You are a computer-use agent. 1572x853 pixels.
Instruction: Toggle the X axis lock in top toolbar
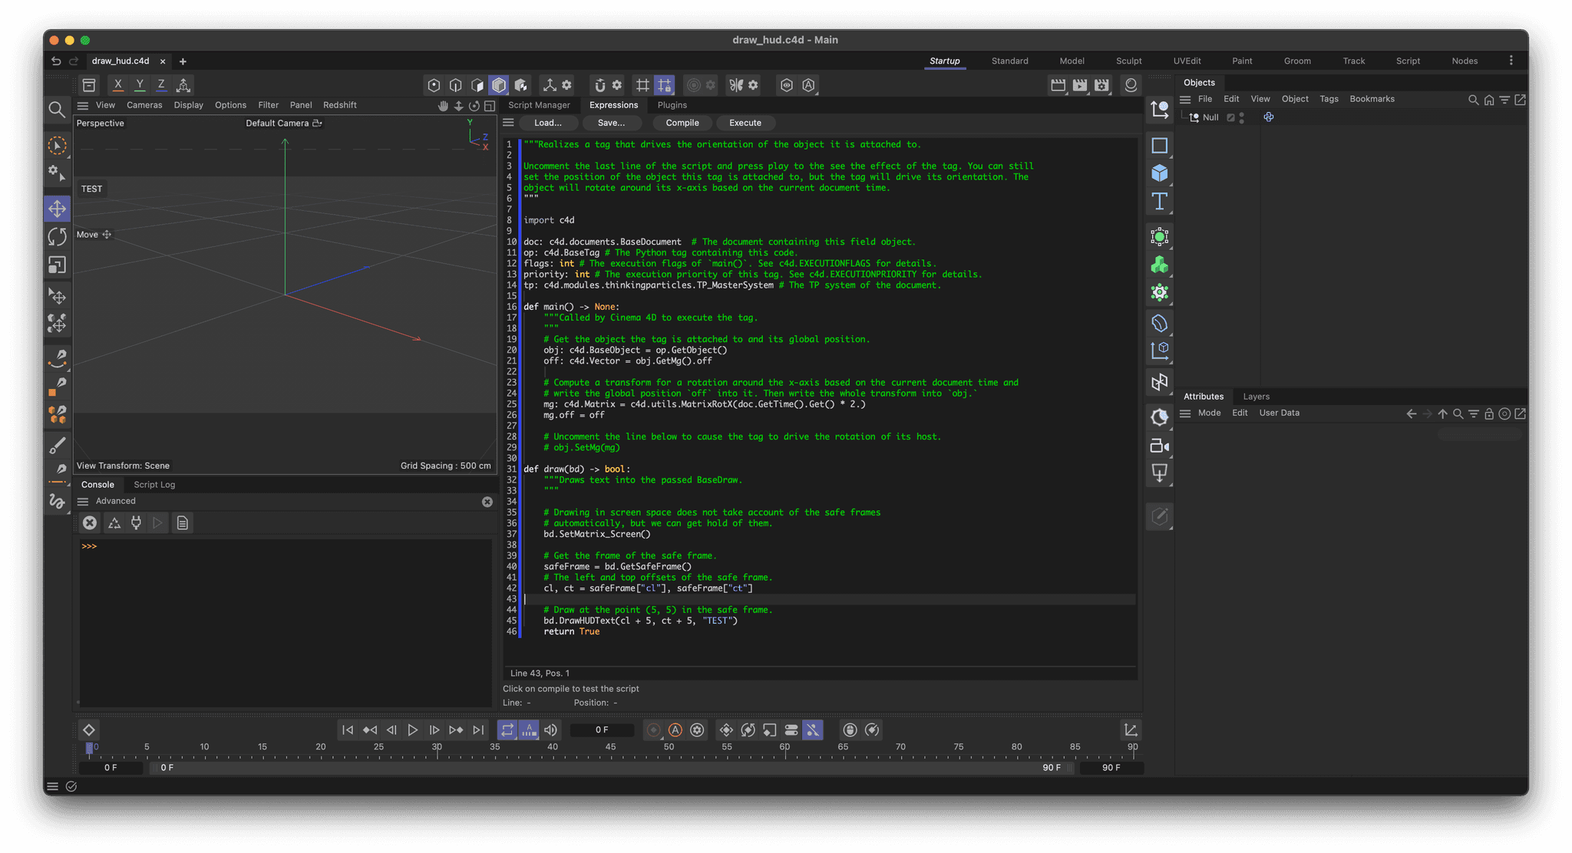click(x=117, y=85)
